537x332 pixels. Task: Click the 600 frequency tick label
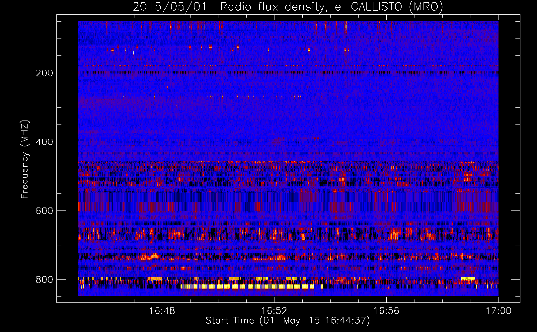coord(44,211)
